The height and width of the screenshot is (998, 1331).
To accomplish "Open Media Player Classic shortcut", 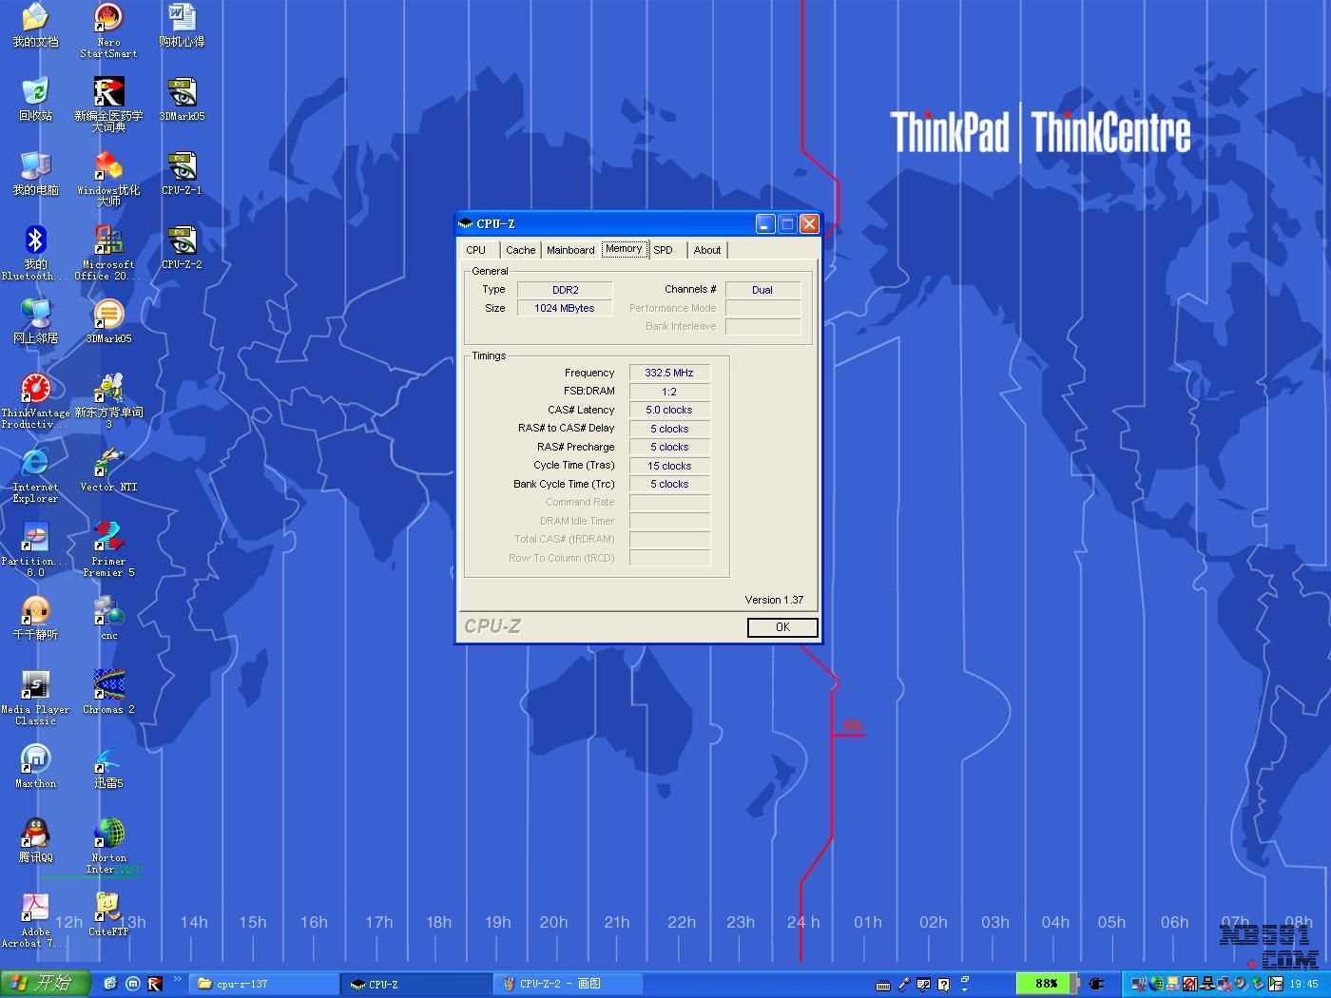I will (35, 687).
